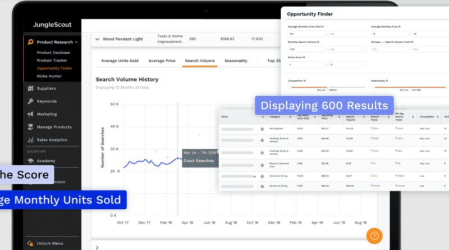This screenshot has width=449, height=250.
Task: Click the round icon in the first Kitchen & Dining row
Action: 262,176
